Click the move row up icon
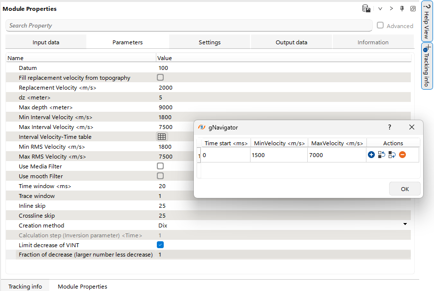This screenshot has height=291, width=434. (x=382, y=155)
